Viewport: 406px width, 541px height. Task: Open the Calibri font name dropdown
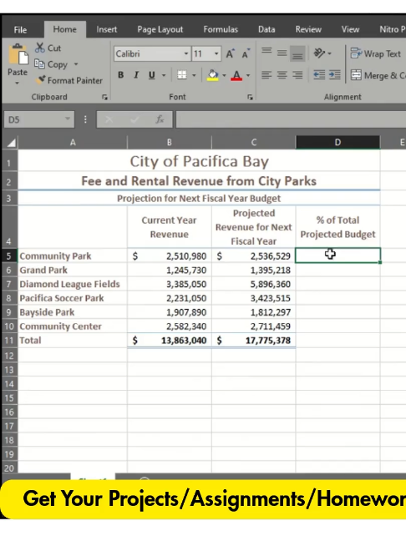point(186,53)
